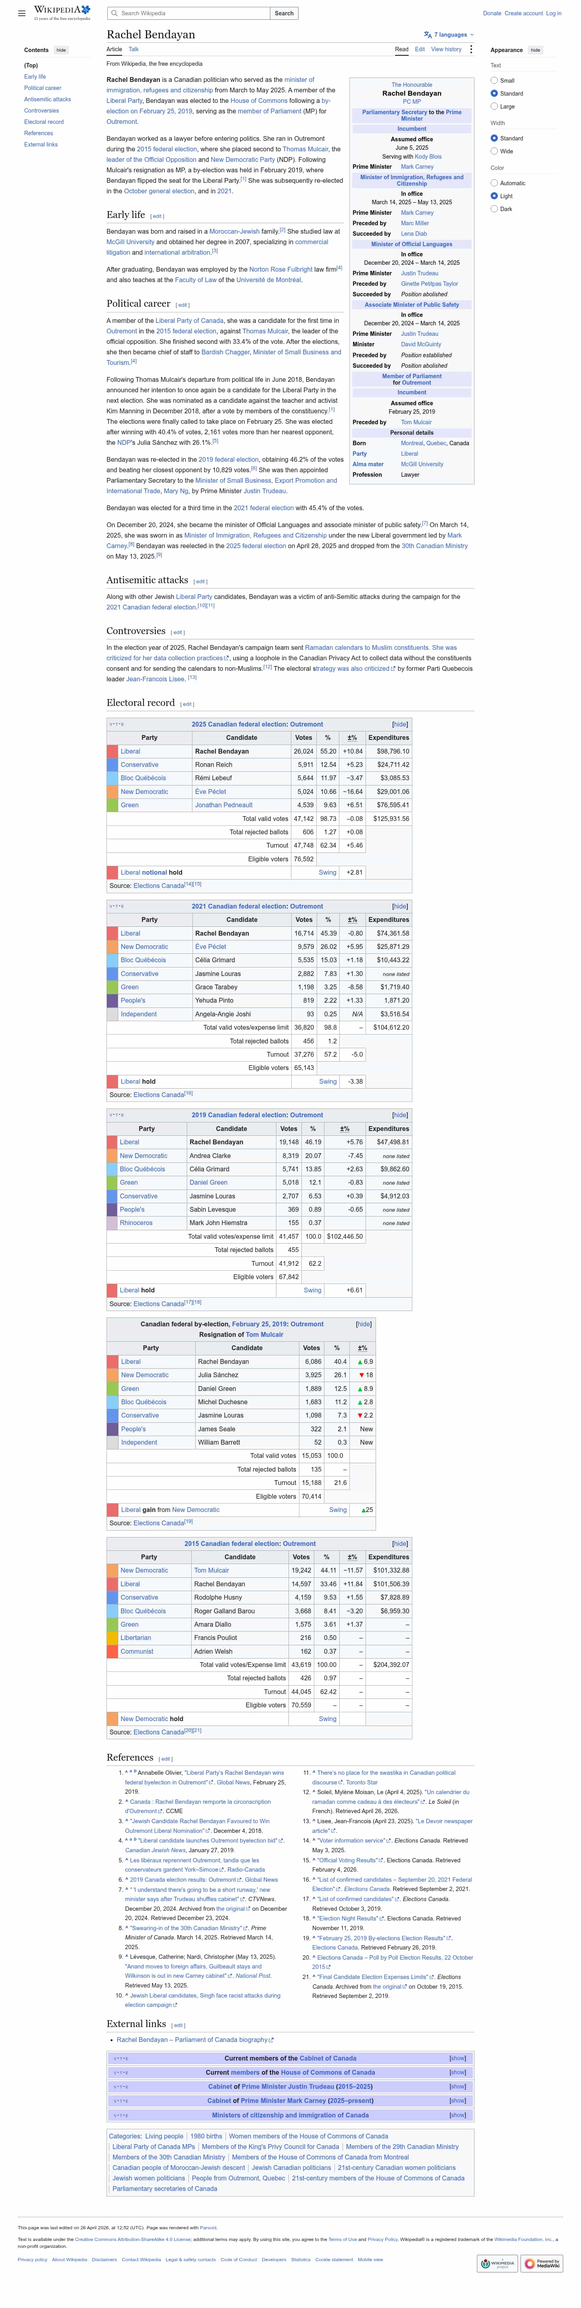581x2308 pixels.
Task: Open Tom Mulcair link in infobox
Action: [x=416, y=422]
